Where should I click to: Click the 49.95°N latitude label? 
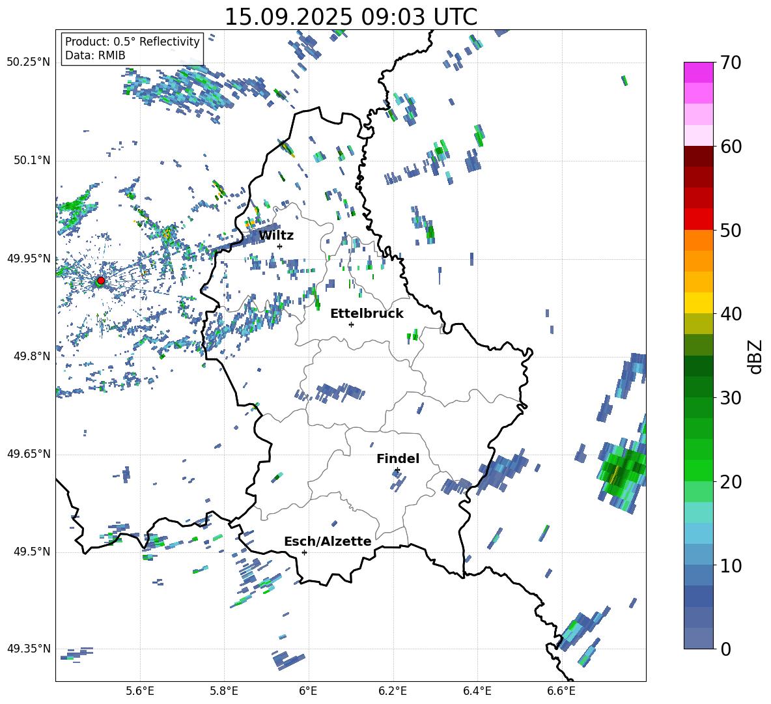[29, 258]
